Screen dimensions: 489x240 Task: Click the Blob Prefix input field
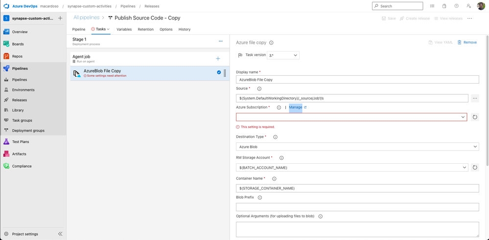357,207
